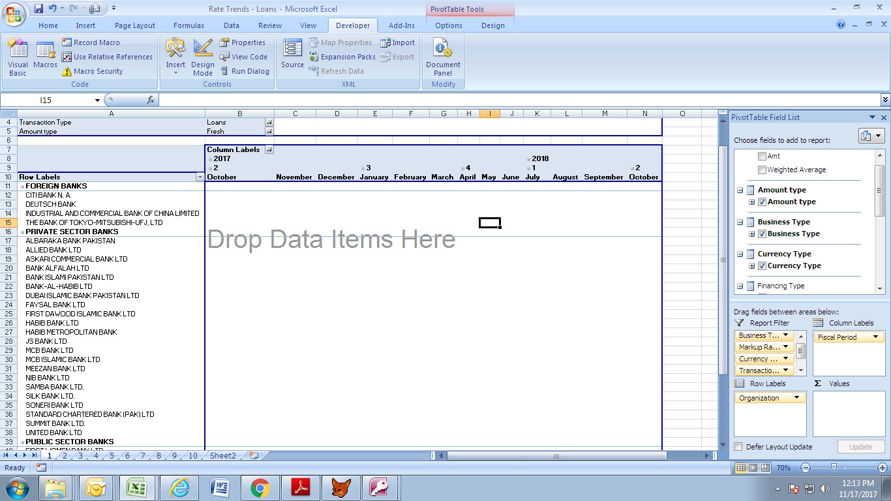Open the Name Box dropdown
891x501 pixels.
click(98, 100)
